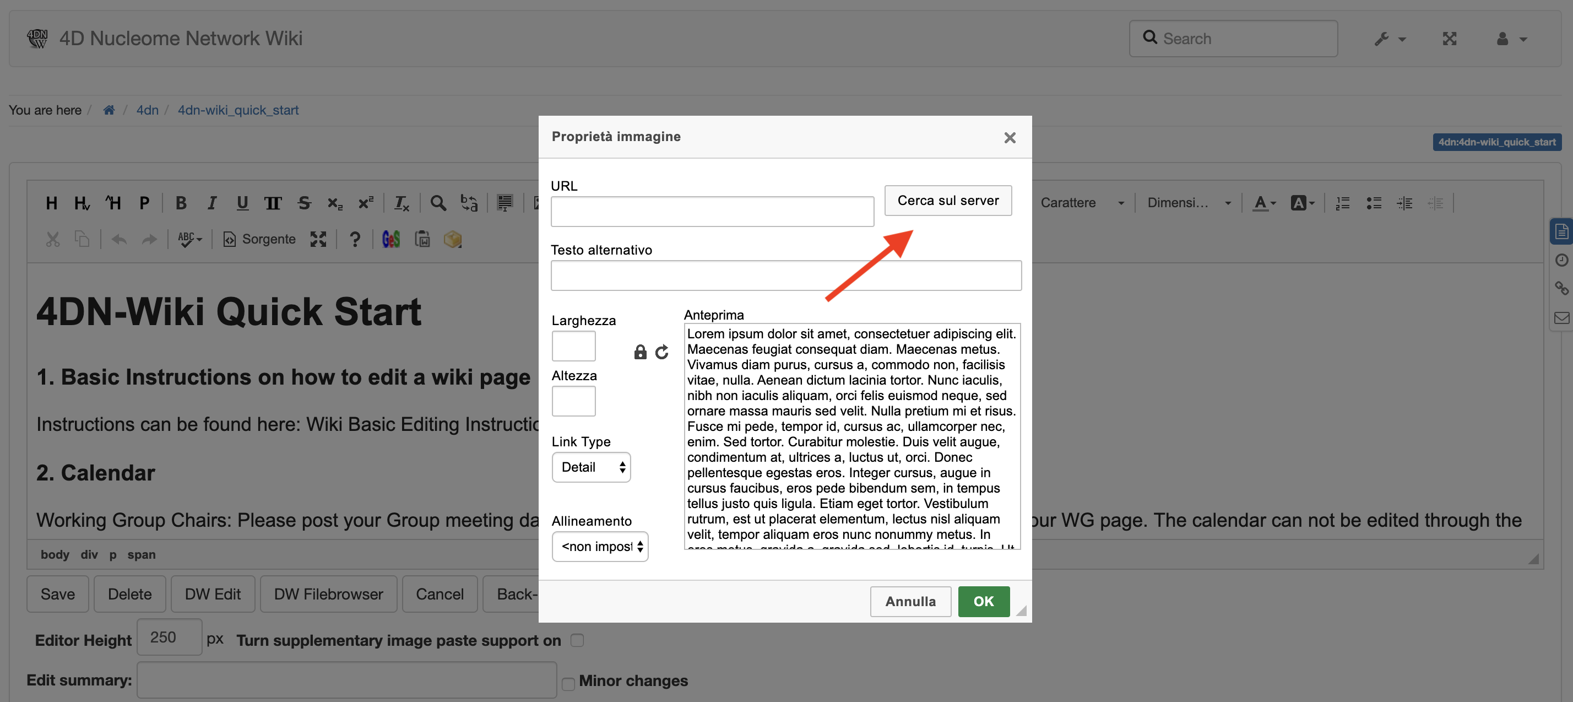This screenshot has height=702, width=1573.
Task: Open the Allineamento dropdown
Action: tap(600, 546)
